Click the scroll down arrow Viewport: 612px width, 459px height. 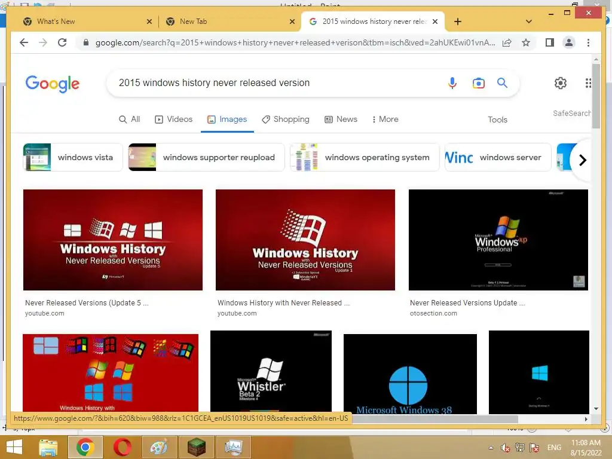[x=596, y=409]
